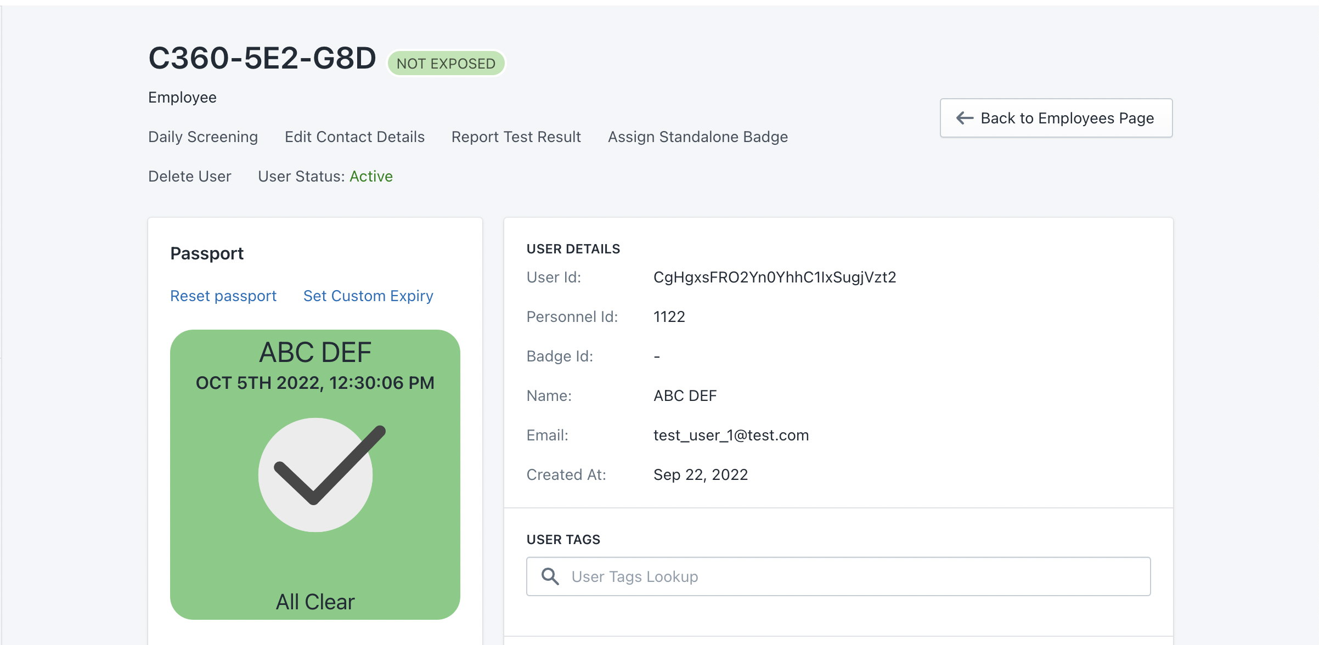Click the C360-5E2-G8D heading
The width and height of the screenshot is (1319, 645).
click(262, 58)
